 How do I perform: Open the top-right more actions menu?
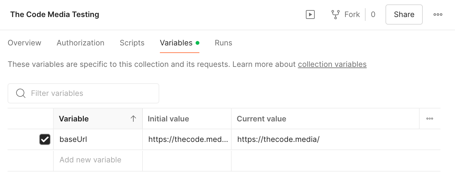pos(438,15)
